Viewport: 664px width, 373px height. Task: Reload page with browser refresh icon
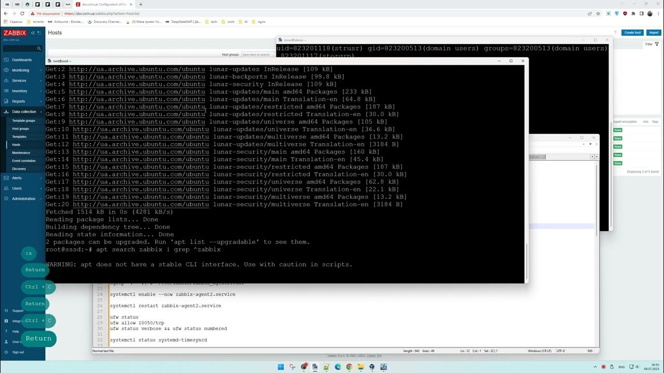22,13
